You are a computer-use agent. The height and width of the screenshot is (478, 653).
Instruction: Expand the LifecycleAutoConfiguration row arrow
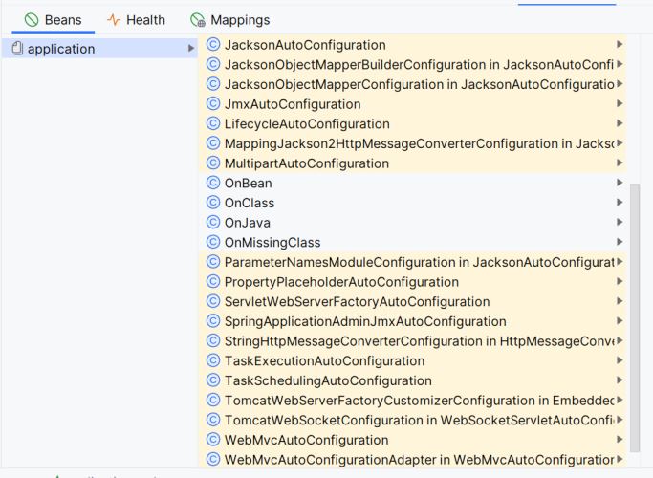620,123
